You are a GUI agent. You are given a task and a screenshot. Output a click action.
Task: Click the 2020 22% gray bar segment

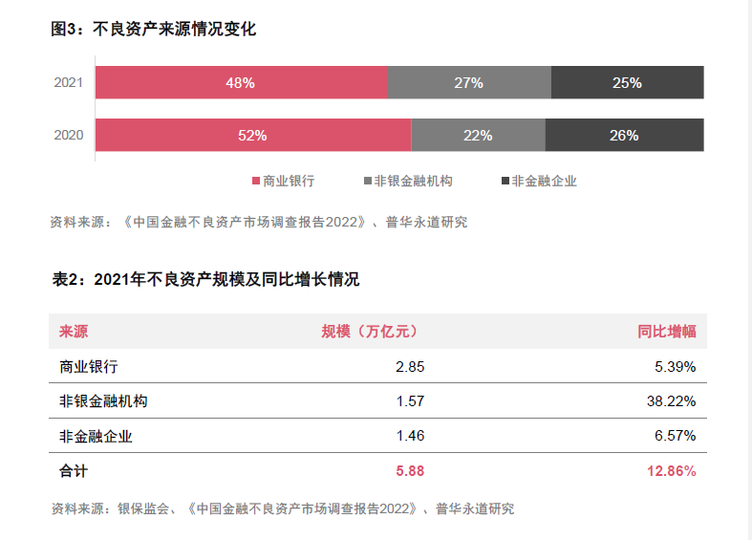point(478,135)
